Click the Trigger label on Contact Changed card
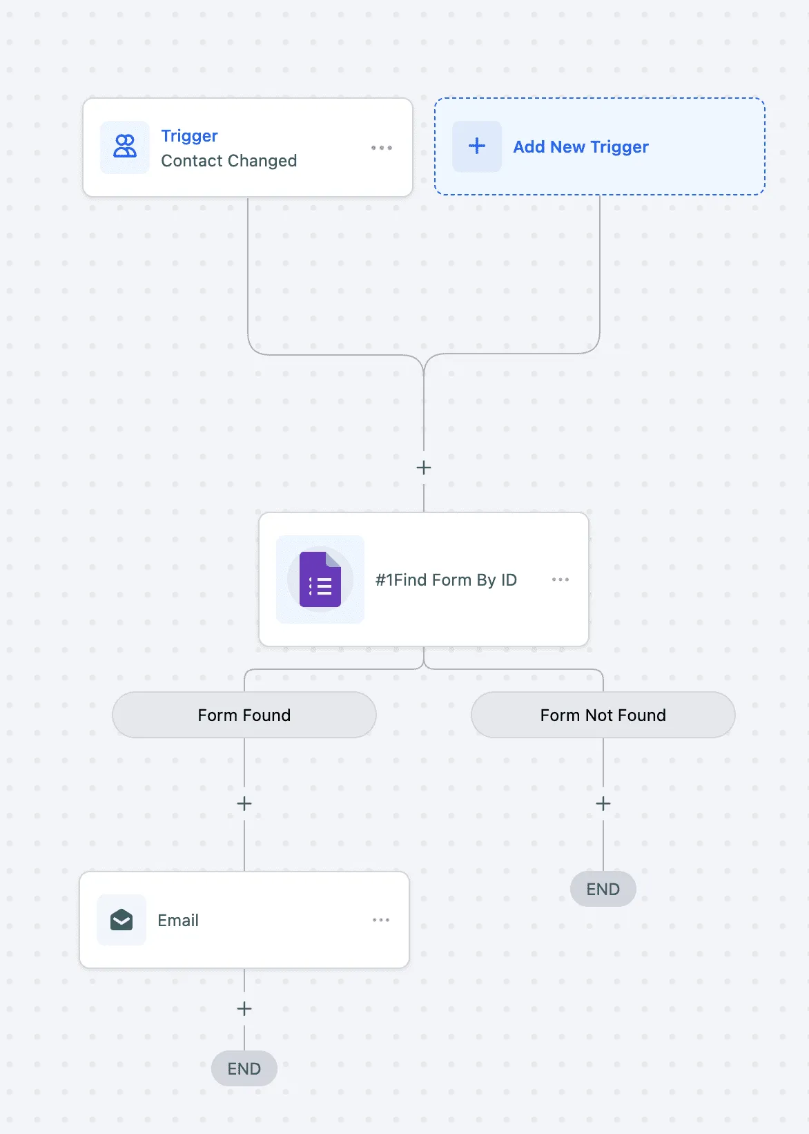Screen dimensions: 809x1134 point(189,135)
